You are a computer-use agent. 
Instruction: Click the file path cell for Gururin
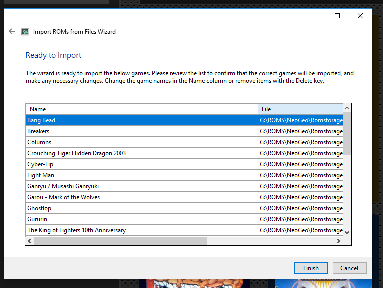(300, 219)
